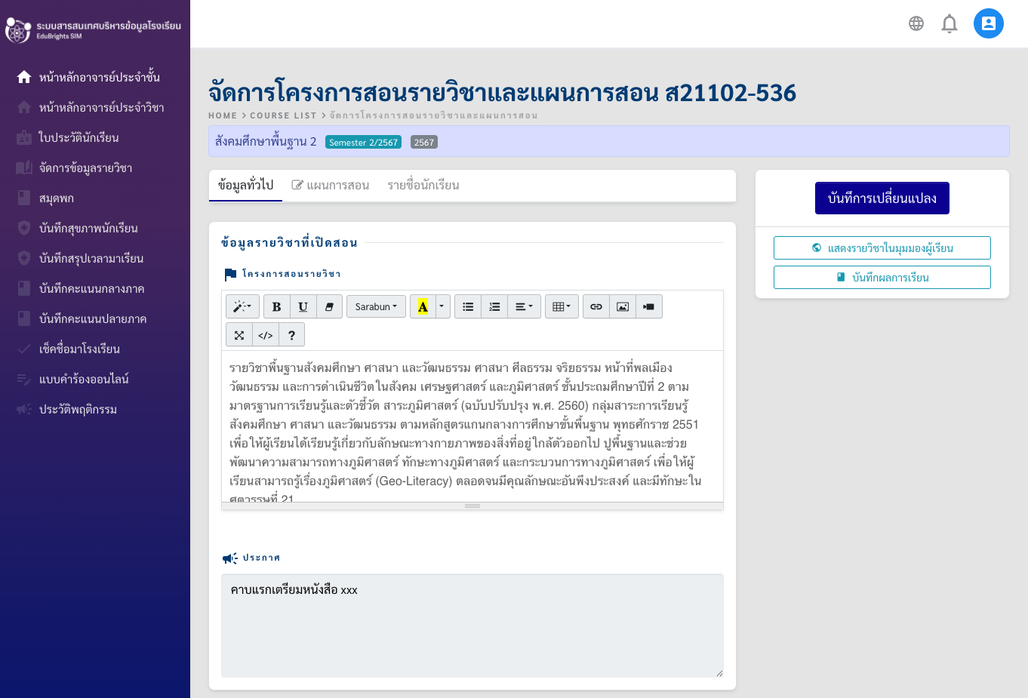This screenshot has width=1028, height=698.
Task: Click the eraser clear formatting icon
Action: (329, 306)
